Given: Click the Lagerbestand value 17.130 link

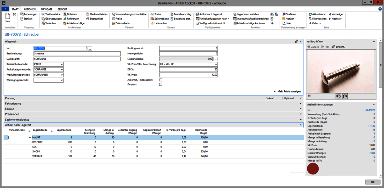Looking at the screenshot, I should click(x=371, y=126).
